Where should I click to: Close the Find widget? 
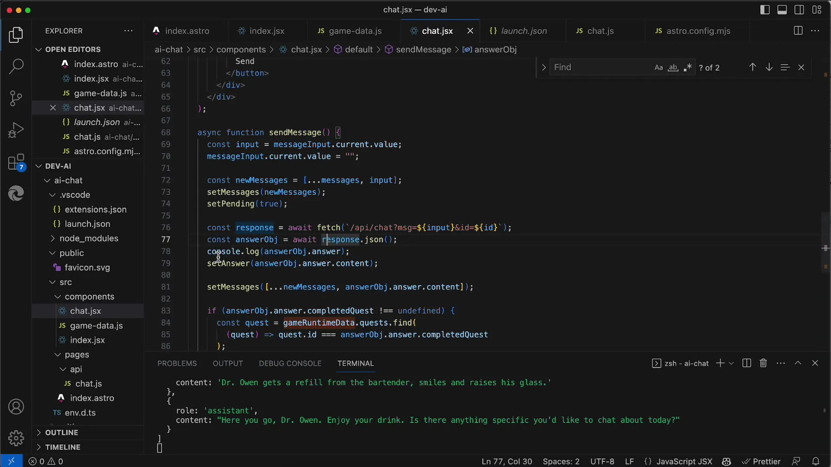pos(801,67)
